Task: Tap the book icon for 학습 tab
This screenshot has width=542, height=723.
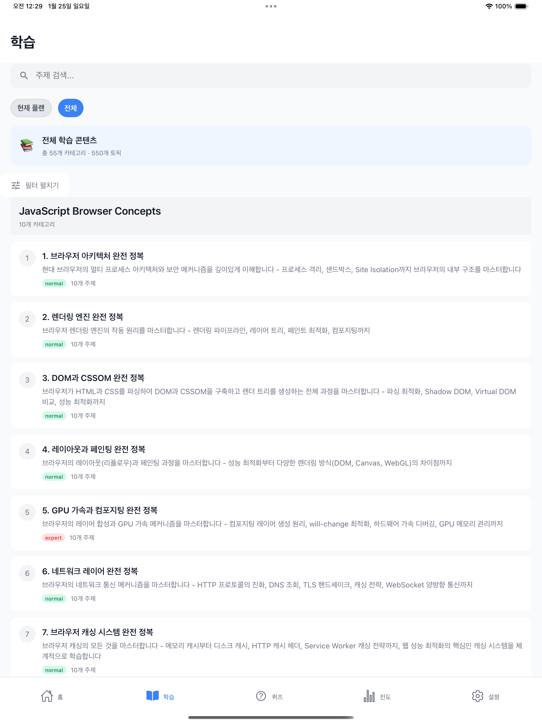Action: point(152,696)
